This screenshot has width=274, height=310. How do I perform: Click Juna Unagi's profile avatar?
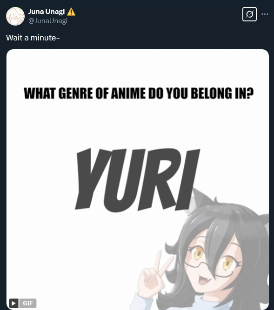tap(15, 16)
